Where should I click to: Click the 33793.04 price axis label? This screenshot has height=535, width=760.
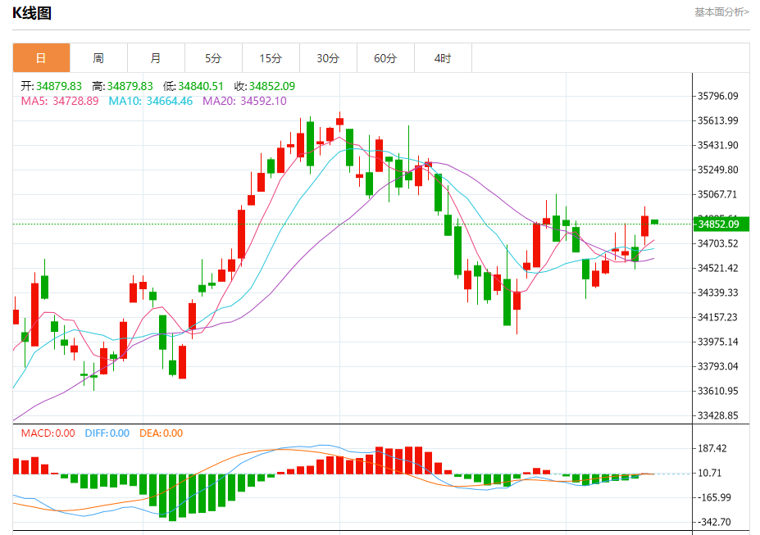pos(718,366)
